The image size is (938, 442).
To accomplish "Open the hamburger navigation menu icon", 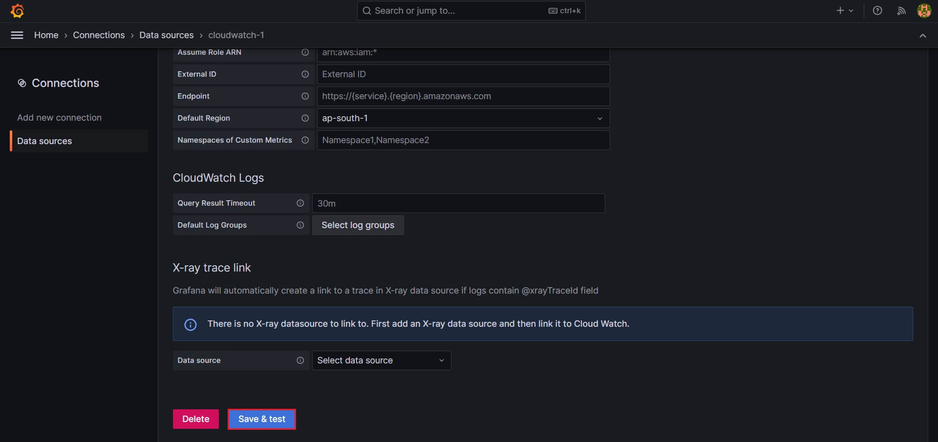I will tap(17, 35).
